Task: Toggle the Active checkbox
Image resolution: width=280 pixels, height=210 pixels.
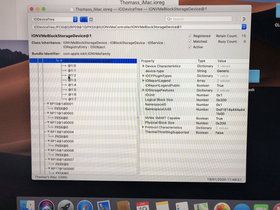Action: [x=190, y=47]
